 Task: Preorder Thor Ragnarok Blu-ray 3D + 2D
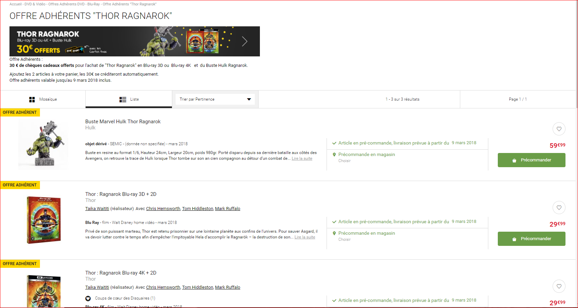[531, 239]
